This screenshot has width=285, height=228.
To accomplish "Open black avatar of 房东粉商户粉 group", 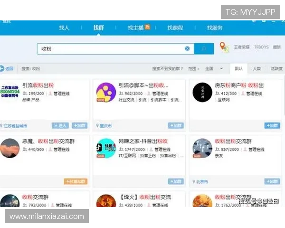I will click(202, 92).
